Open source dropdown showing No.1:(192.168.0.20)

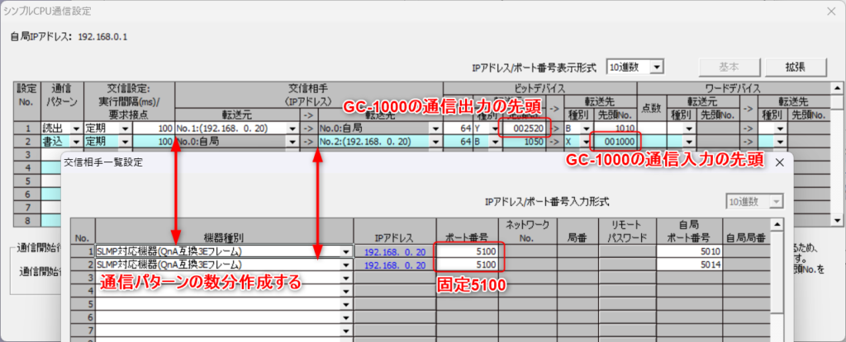pos(293,129)
